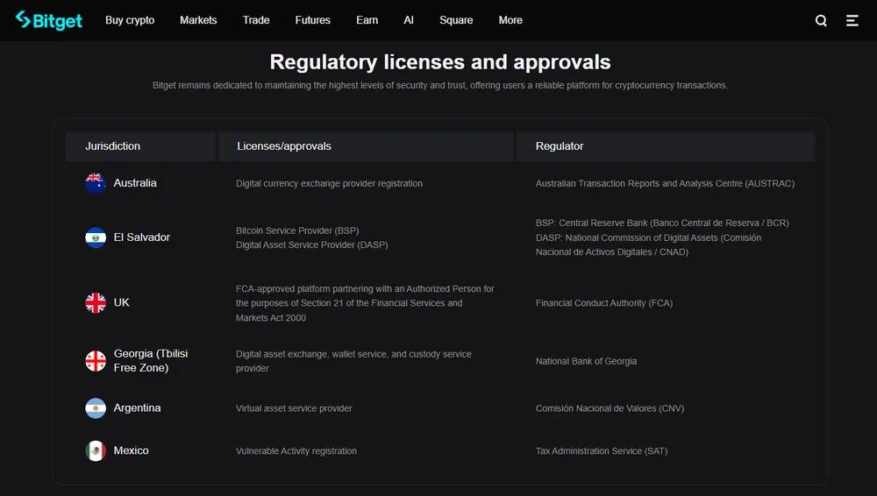
Task: Click the Bitget logo
Action: [48, 20]
